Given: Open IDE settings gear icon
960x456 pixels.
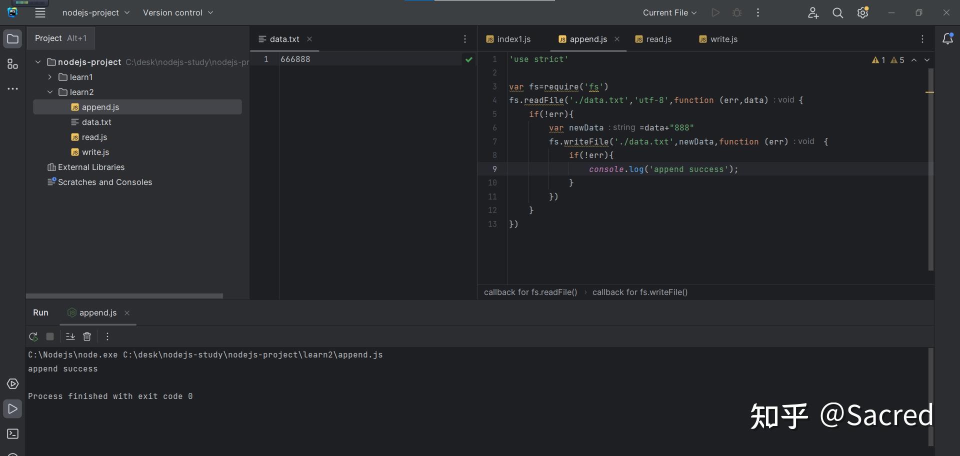Looking at the screenshot, I should point(862,13).
